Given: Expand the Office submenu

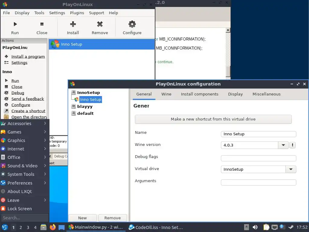Looking at the screenshot, I should pyautogui.click(x=24, y=157).
